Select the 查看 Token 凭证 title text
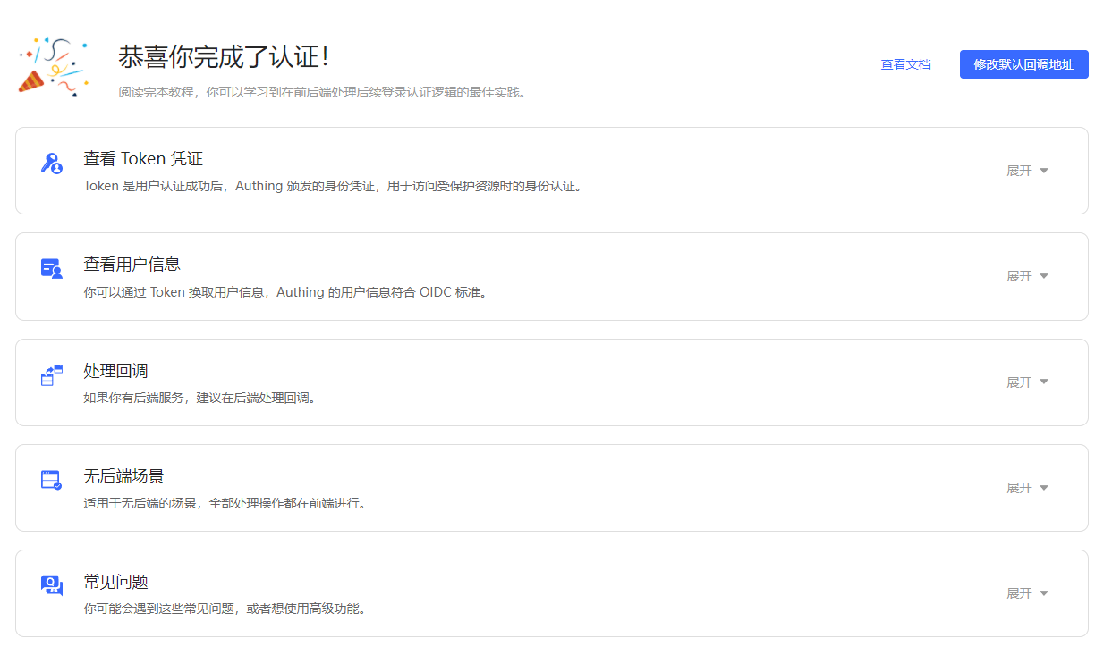The height and width of the screenshot is (655, 1112). [143, 159]
